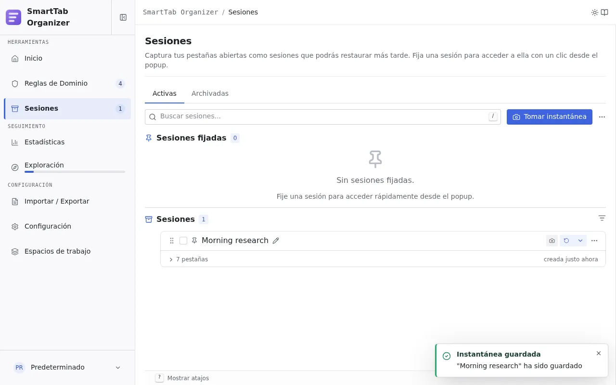Expand 7 pestañas list
Image resolution: width=616 pixels, height=385 pixels.
[189, 259]
